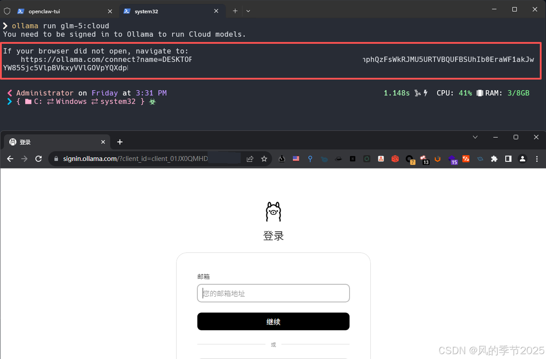Open a new browser tab
546x359 pixels.
click(119, 142)
